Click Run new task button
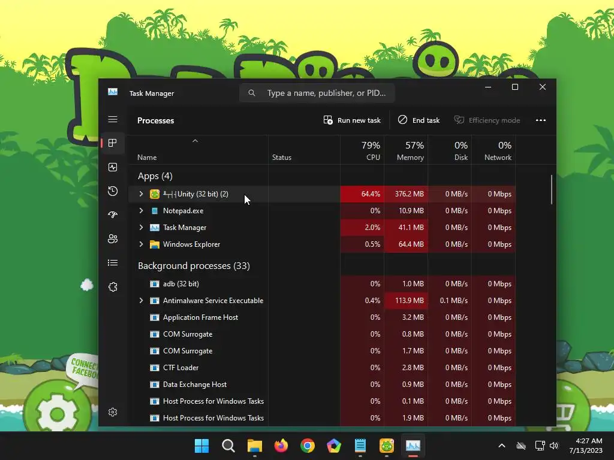Screen dimensions: 614x460 [352, 120]
